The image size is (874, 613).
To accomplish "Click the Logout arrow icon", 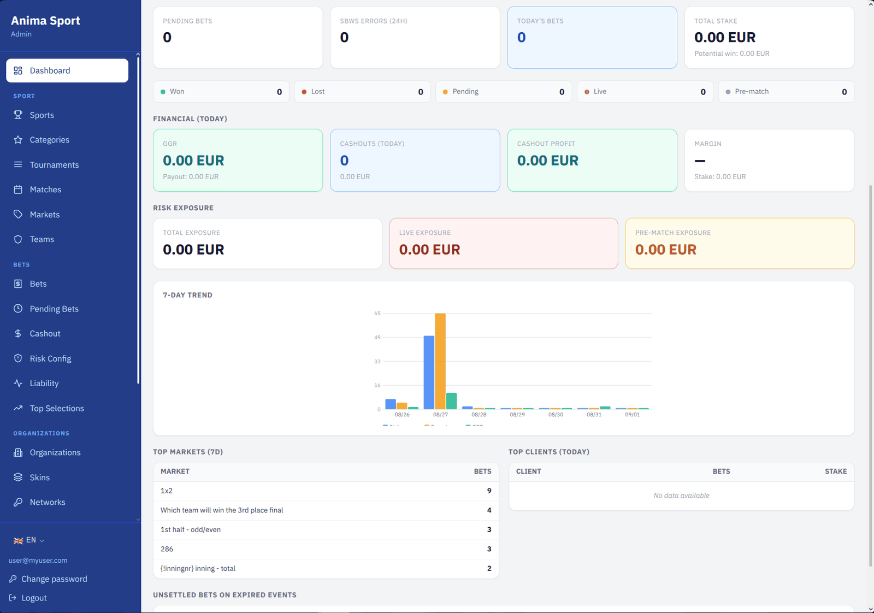I will pos(13,598).
